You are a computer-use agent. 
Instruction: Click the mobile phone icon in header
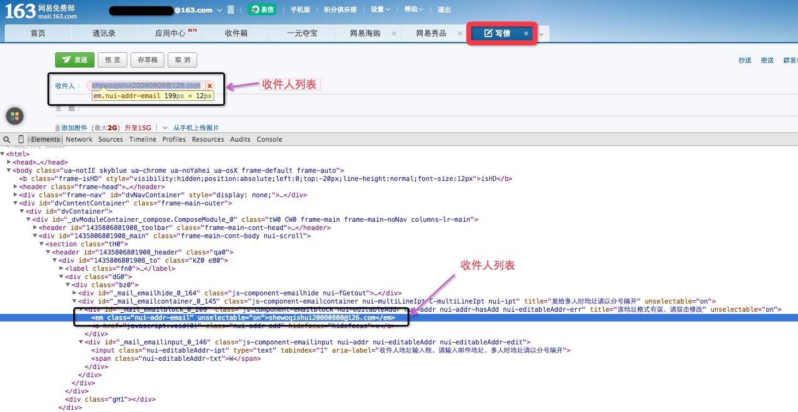pos(230,10)
